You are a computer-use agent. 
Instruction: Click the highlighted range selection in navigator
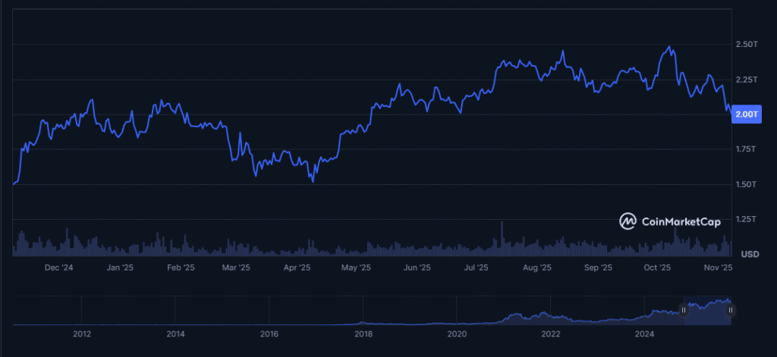click(708, 311)
